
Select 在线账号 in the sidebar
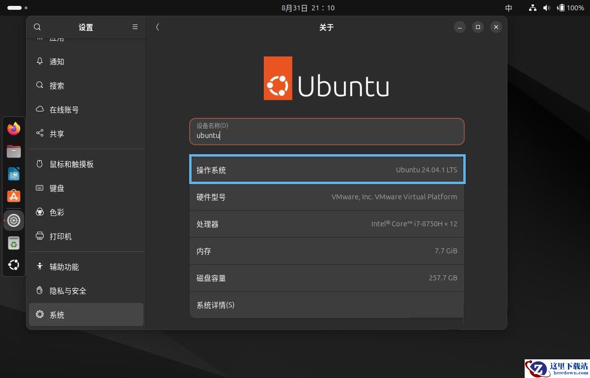pos(86,109)
